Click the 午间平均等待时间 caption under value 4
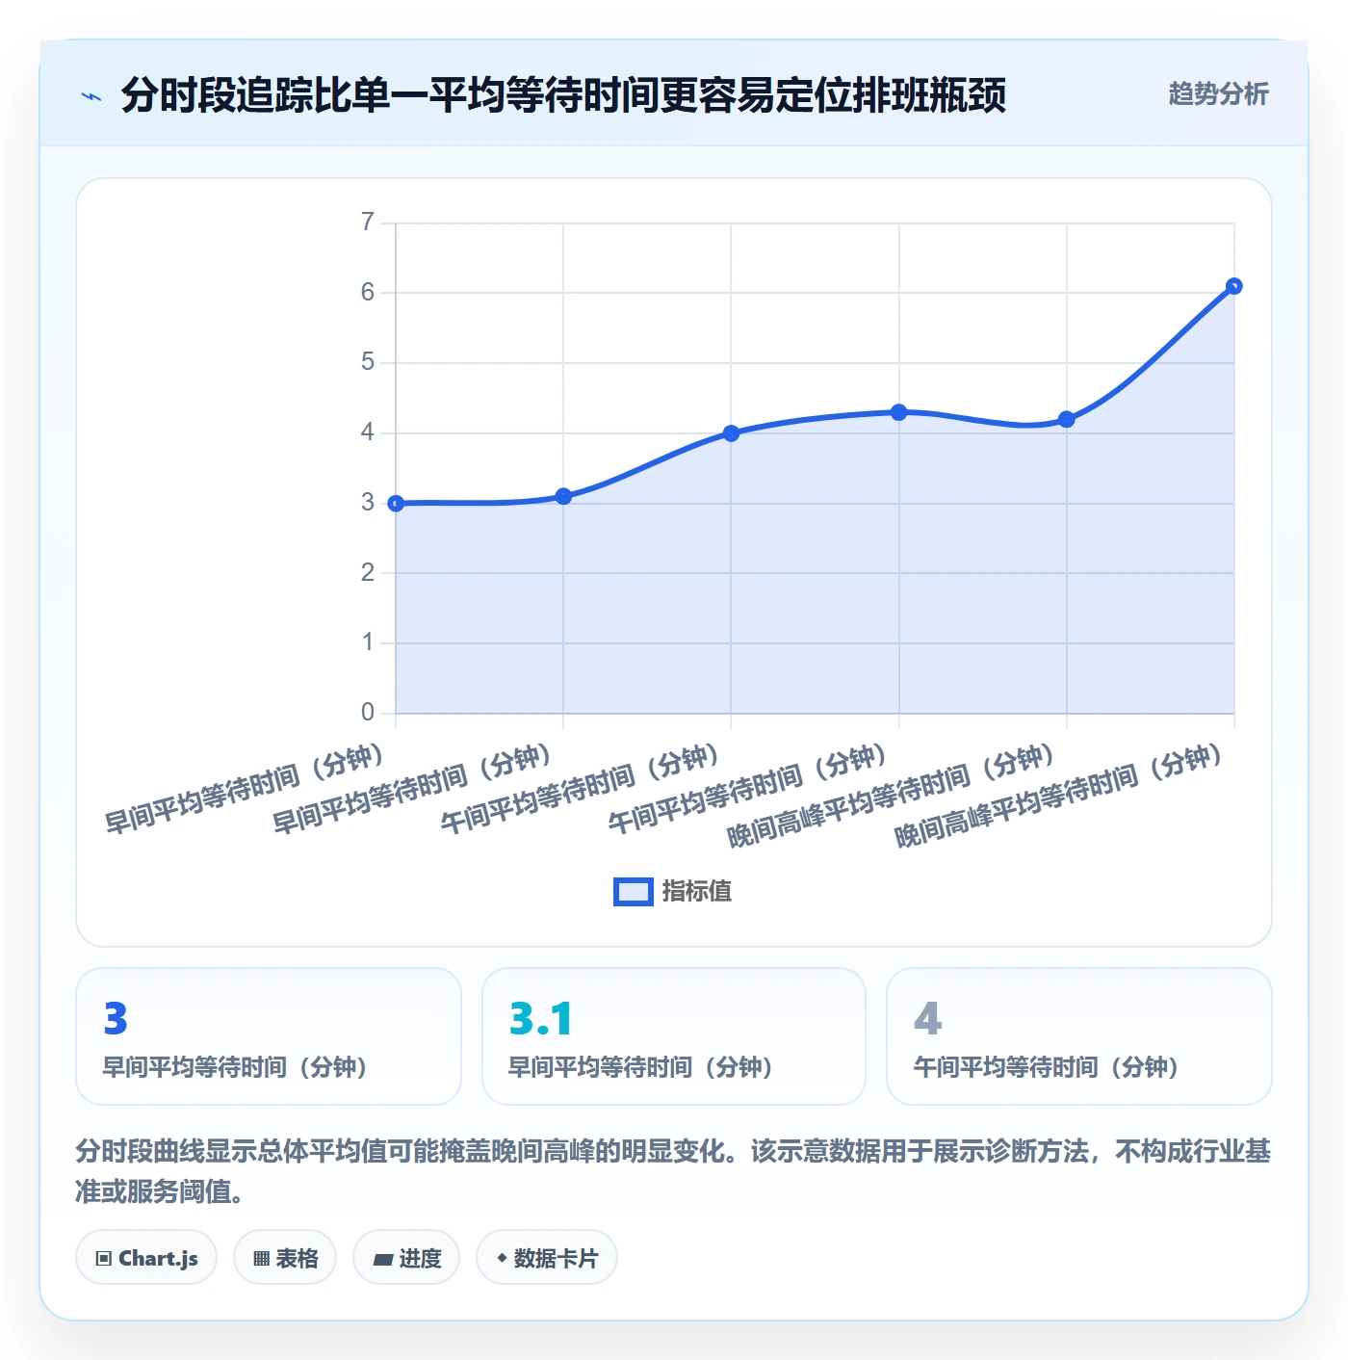Image resolution: width=1348 pixels, height=1360 pixels. click(1046, 1067)
